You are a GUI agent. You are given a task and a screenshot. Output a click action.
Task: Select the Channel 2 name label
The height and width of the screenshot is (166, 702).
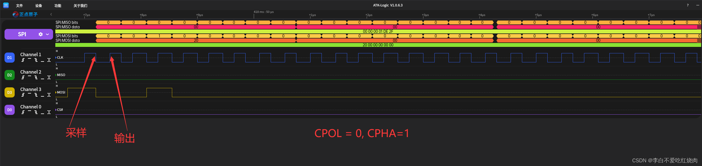point(31,72)
